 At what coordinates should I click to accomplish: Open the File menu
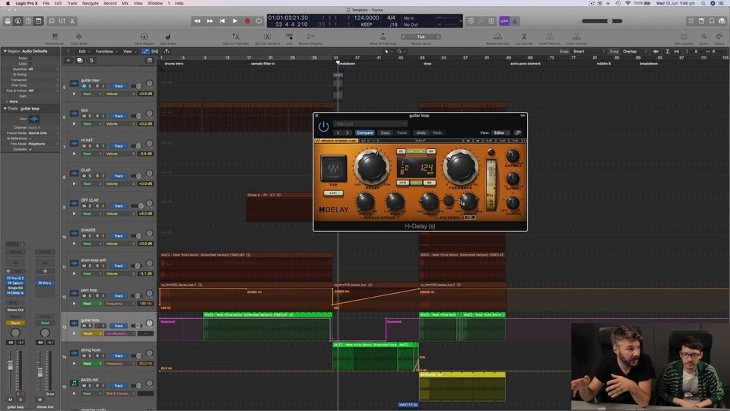click(x=46, y=3)
